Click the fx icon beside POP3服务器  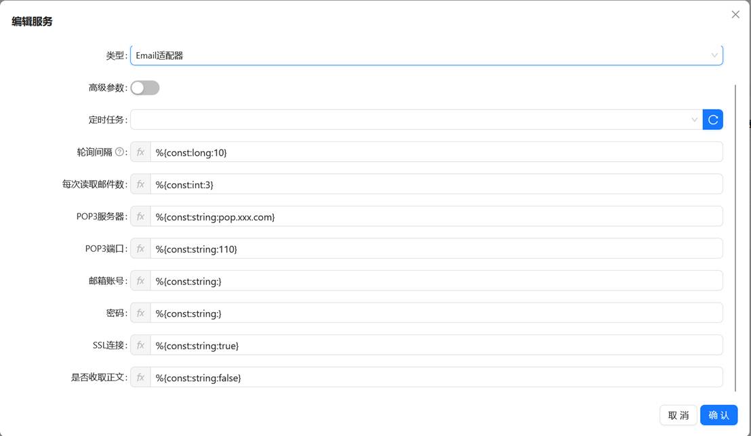140,217
